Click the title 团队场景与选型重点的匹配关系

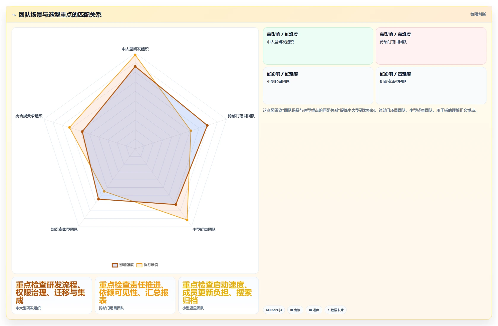click(60, 15)
